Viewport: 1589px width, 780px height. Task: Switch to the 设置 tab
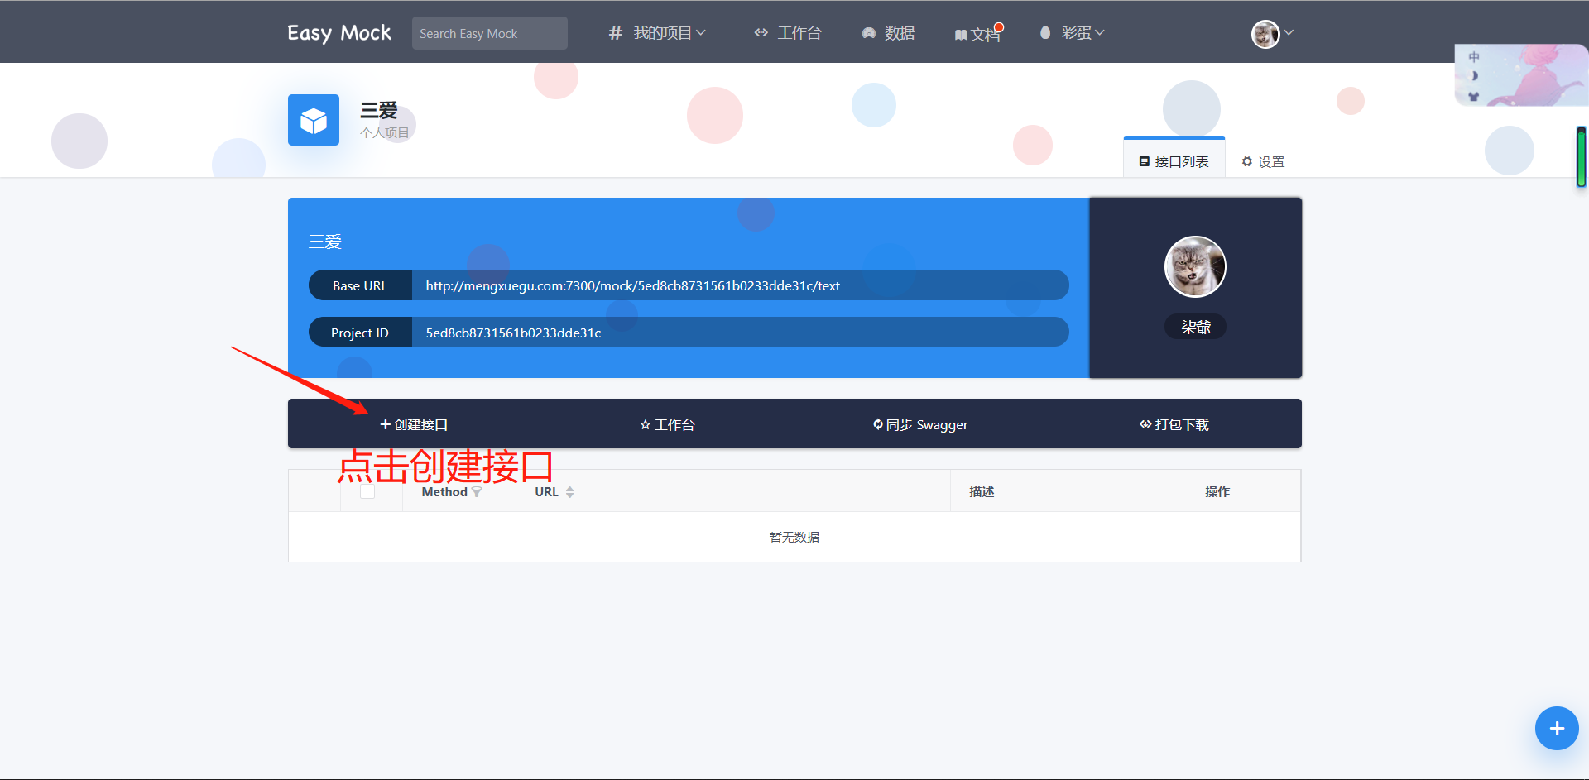click(x=1263, y=161)
